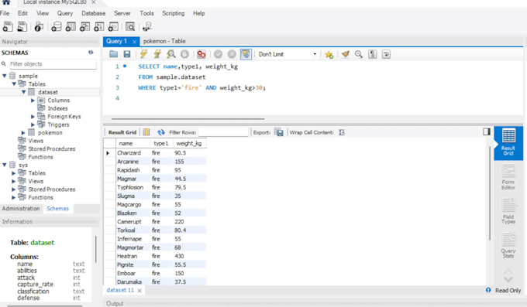Close the Query 1 tab
Image resolution: width=527 pixels, height=307 pixels.
pos(134,42)
